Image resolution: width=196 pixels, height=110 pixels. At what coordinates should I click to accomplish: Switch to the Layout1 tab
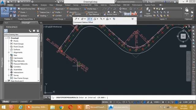[14, 101]
